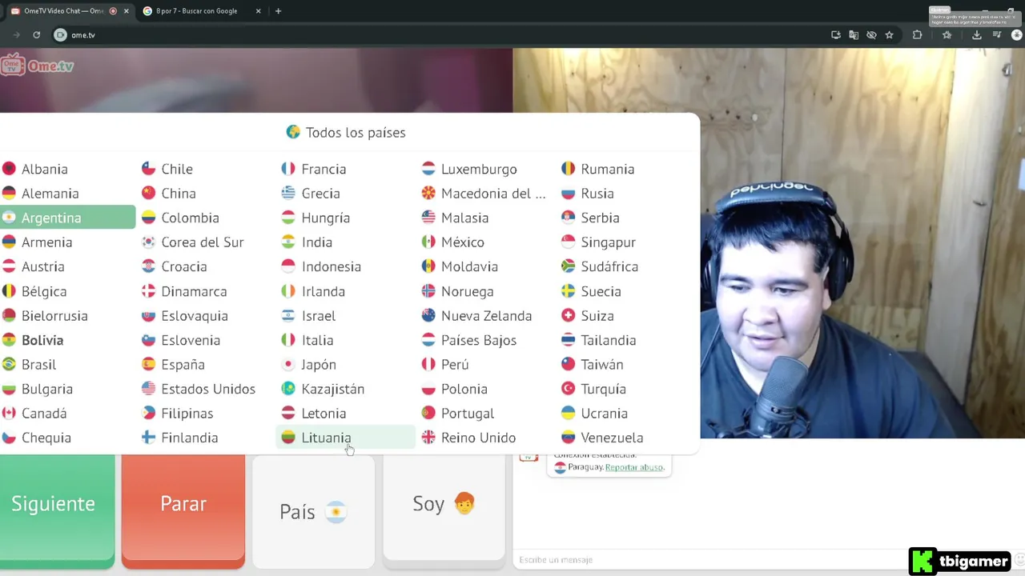Close the OmeTV Video Chat tab

(x=126, y=11)
